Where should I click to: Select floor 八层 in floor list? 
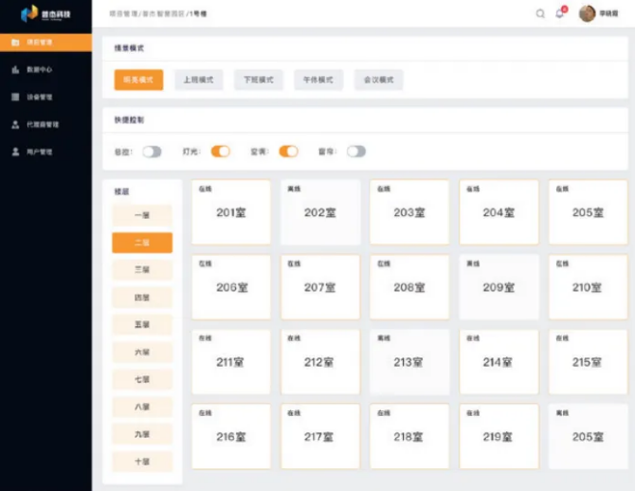click(142, 407)
